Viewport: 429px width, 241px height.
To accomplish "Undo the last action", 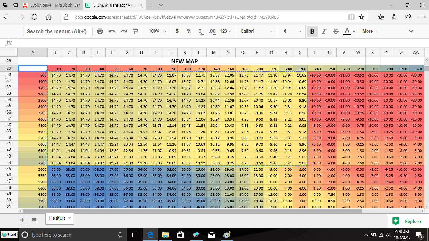I will pos(111,31).
